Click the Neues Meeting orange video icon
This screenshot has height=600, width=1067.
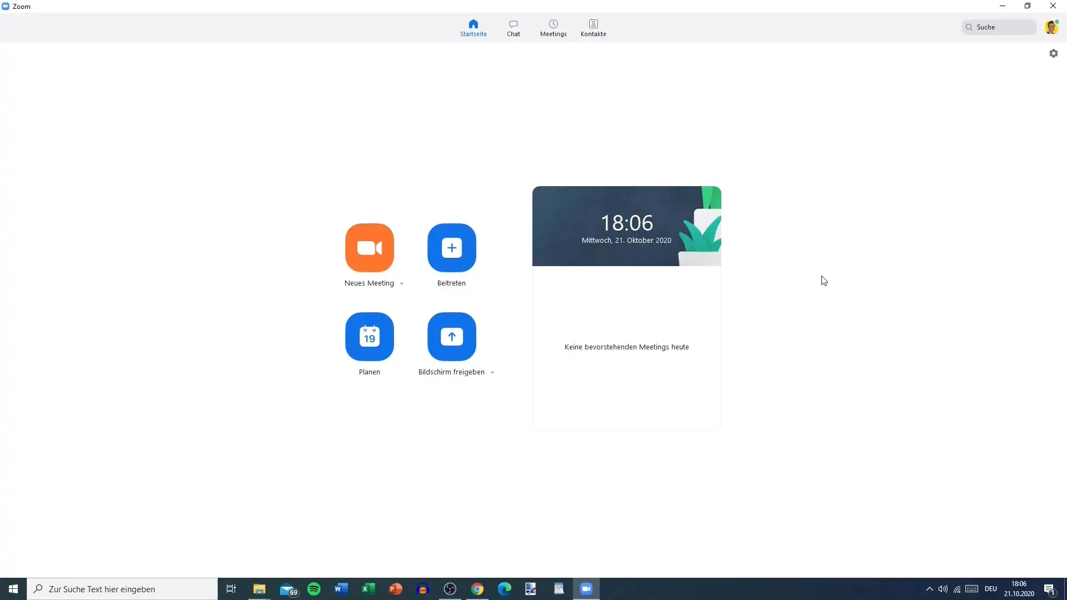click(x=370, y=248)
